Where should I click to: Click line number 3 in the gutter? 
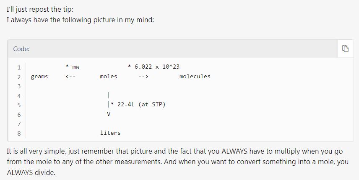click(19, 86)
